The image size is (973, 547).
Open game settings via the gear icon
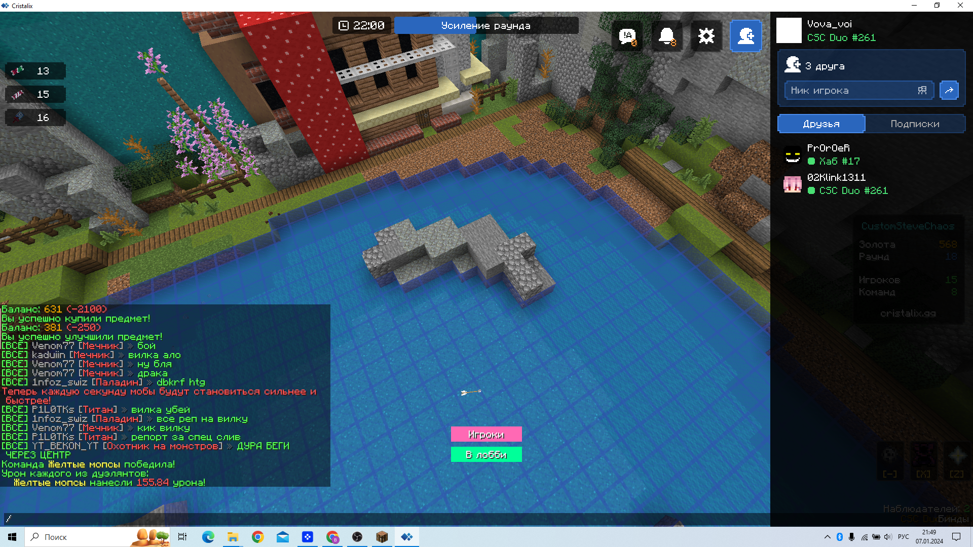(x=706, y=36)
